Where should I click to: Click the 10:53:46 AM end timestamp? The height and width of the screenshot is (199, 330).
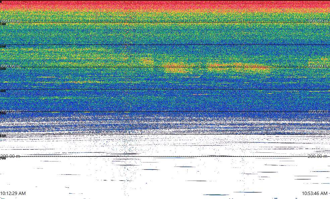pos(315,193)
